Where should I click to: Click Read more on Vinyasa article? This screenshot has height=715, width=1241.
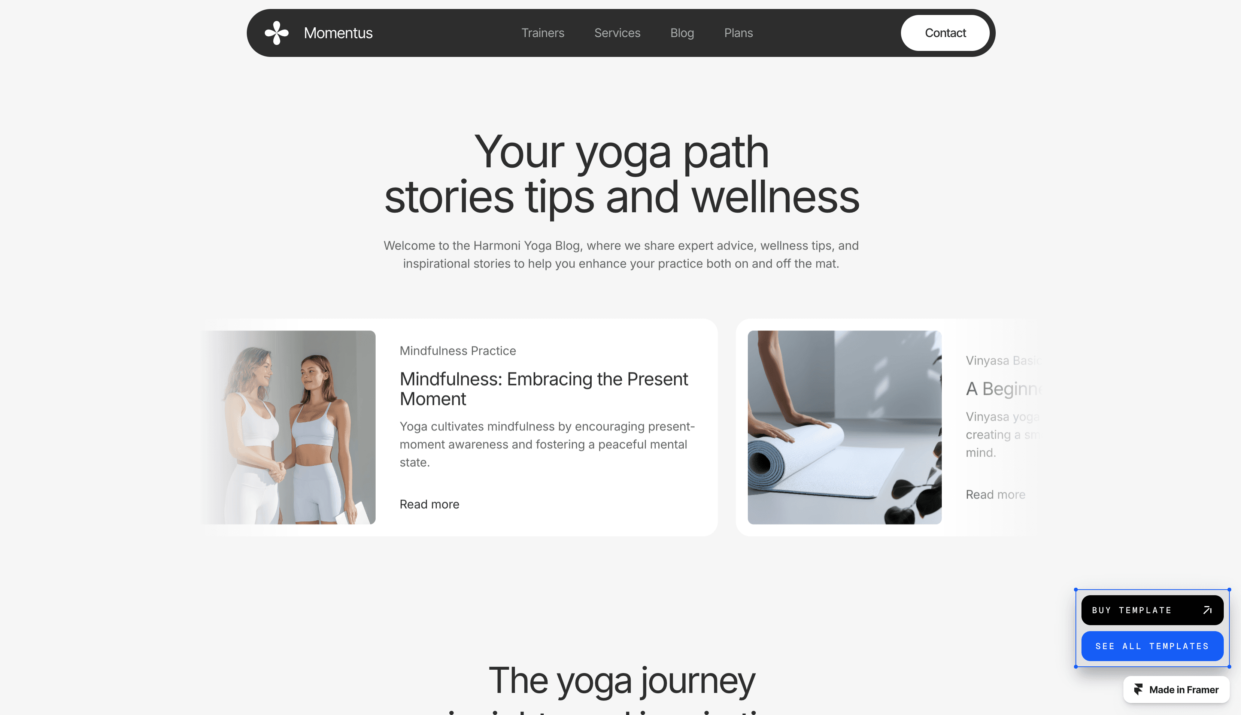995,495
